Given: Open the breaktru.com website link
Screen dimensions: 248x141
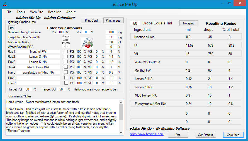Looking at the screenshot, I should point(147,134).
